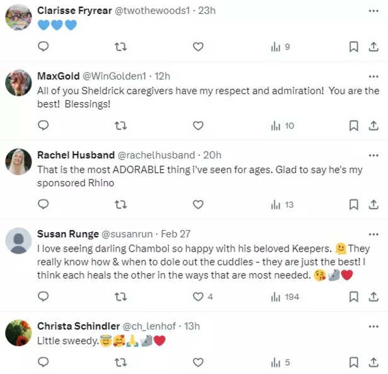Retweet Christa Schindler's tweet
This screenshot has height=374, width=388.
tap(120, 362)
